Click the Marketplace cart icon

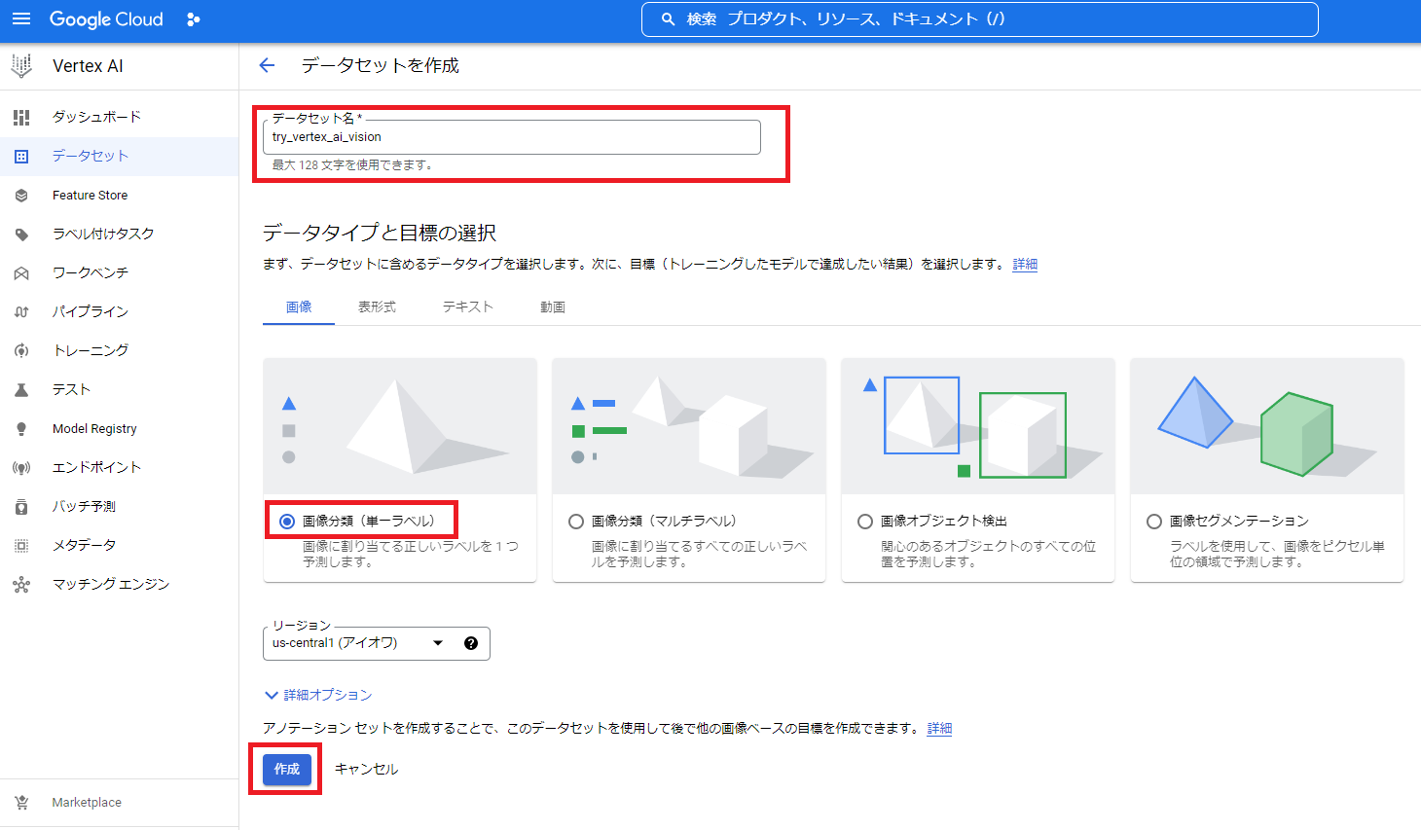[21, 803]
